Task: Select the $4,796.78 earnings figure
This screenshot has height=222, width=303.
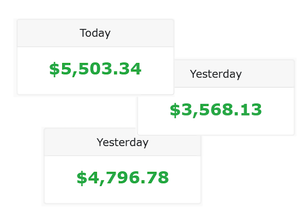Action: click(x=123, y=178)
